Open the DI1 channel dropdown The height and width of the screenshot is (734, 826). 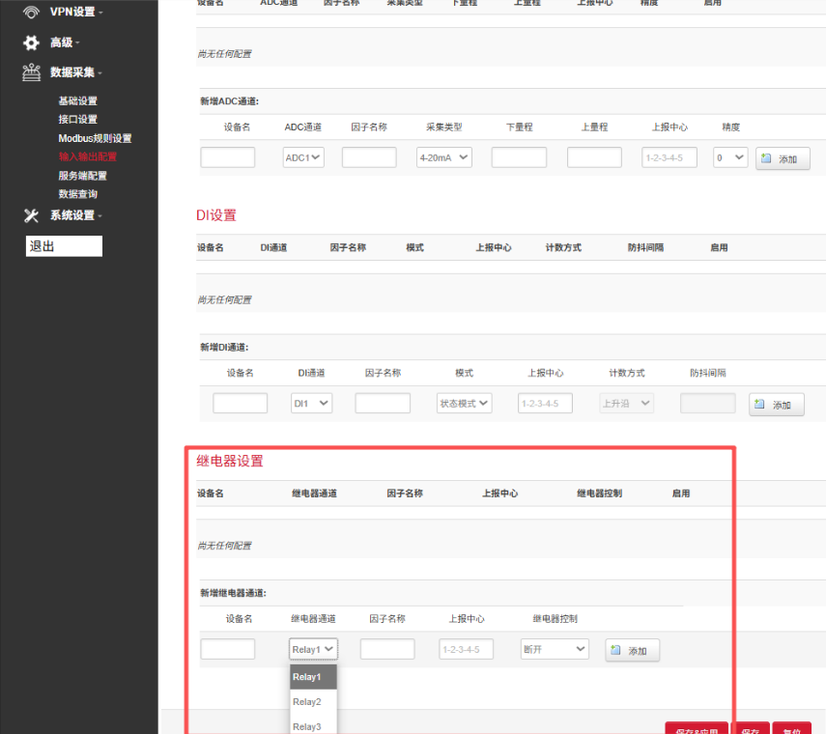311,404
